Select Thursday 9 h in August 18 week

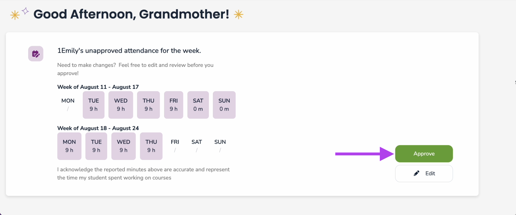click(151, 146)
